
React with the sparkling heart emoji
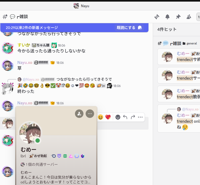(x=108, y=117)
